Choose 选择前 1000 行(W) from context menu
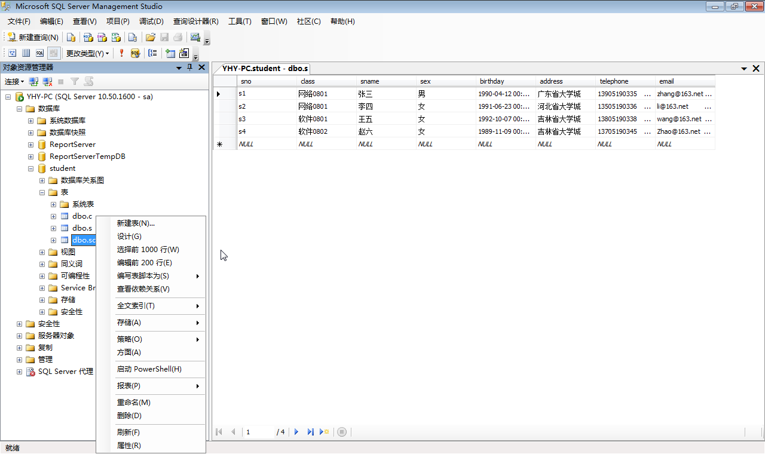This screenshot has height=454, width=765. click(151, 250)
